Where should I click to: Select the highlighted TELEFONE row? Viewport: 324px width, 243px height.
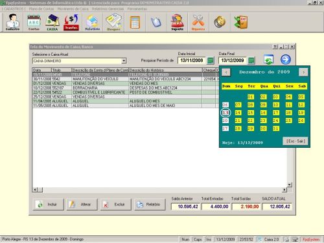[x=126, y=75]
